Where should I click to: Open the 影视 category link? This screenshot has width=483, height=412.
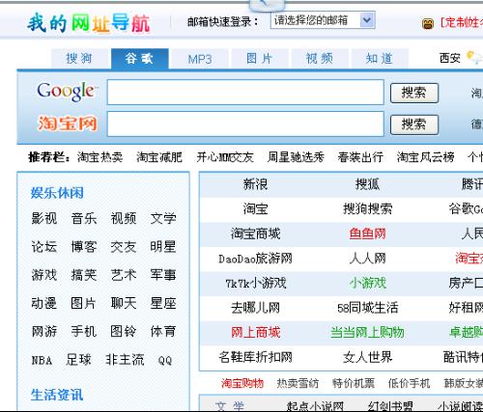click(44, 219)
